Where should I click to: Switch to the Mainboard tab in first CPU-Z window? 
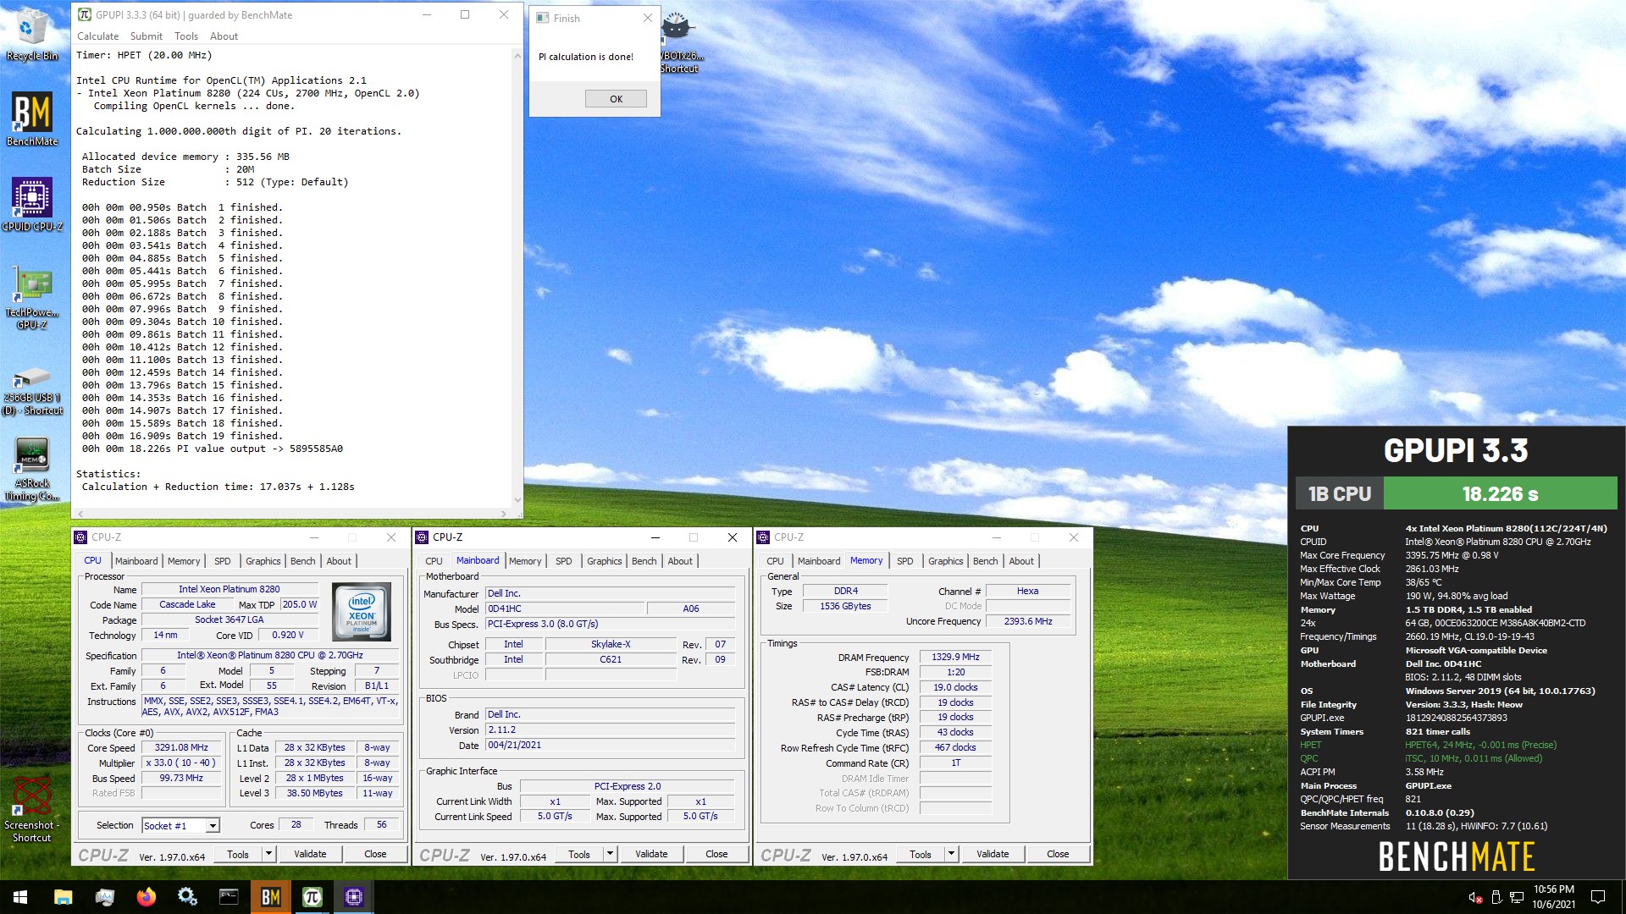(136, 561)
